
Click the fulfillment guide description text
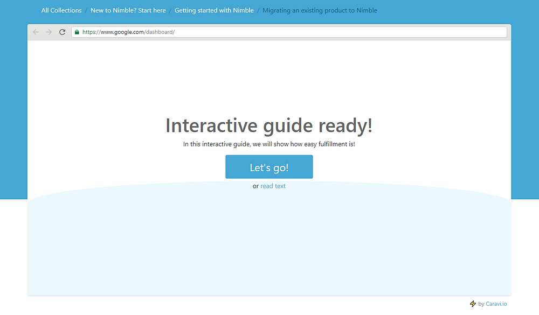coord(269,144)
